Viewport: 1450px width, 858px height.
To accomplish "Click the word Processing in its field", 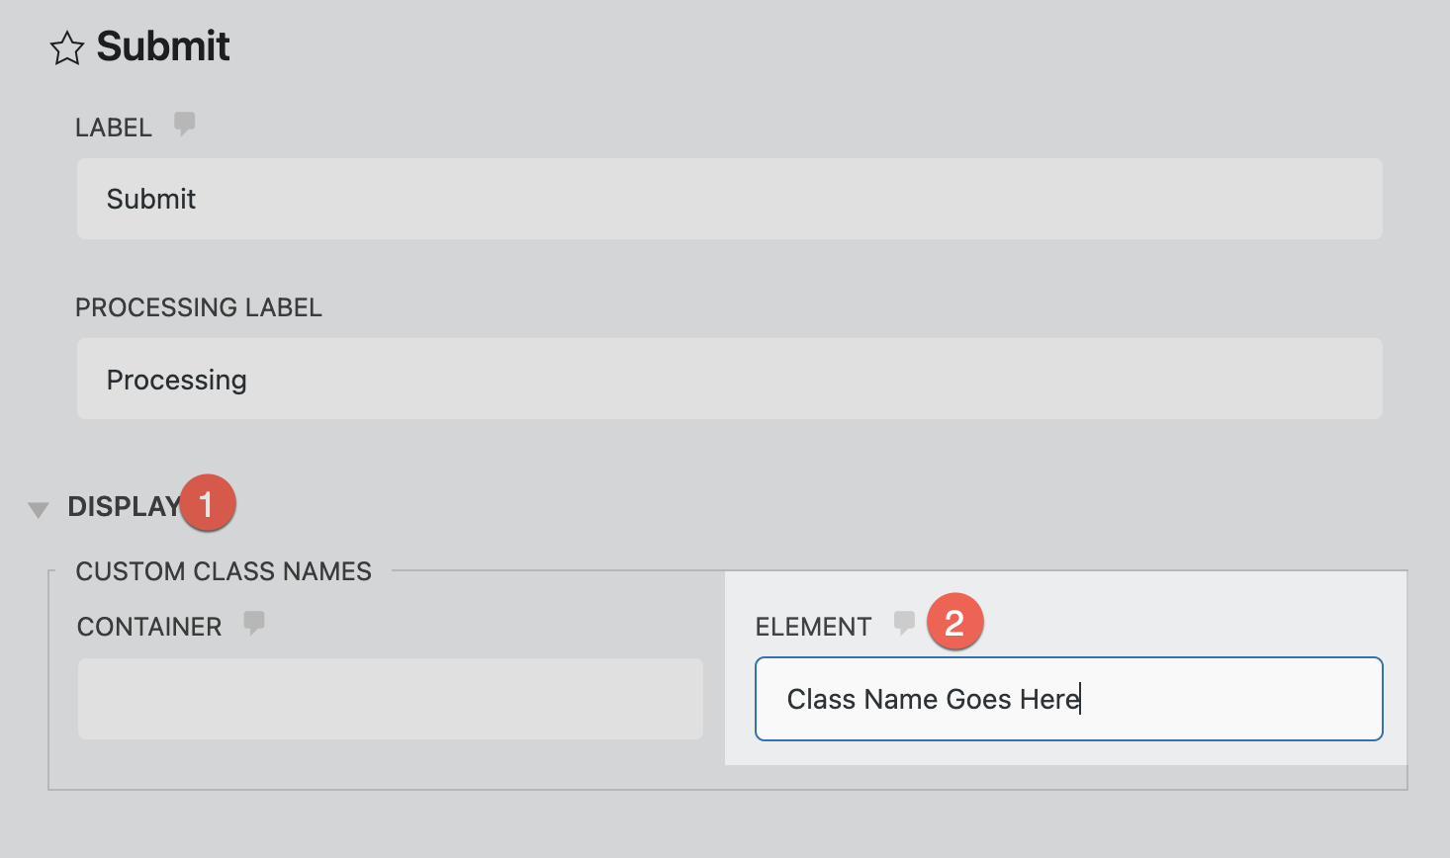I will 177,380.
